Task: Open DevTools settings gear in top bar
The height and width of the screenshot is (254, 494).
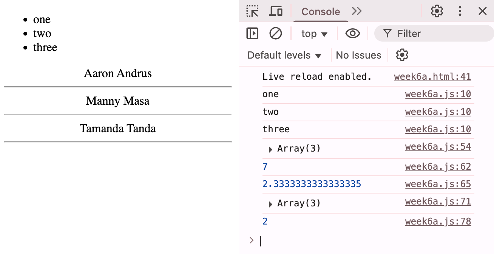Action: click(x=437, y=11)
